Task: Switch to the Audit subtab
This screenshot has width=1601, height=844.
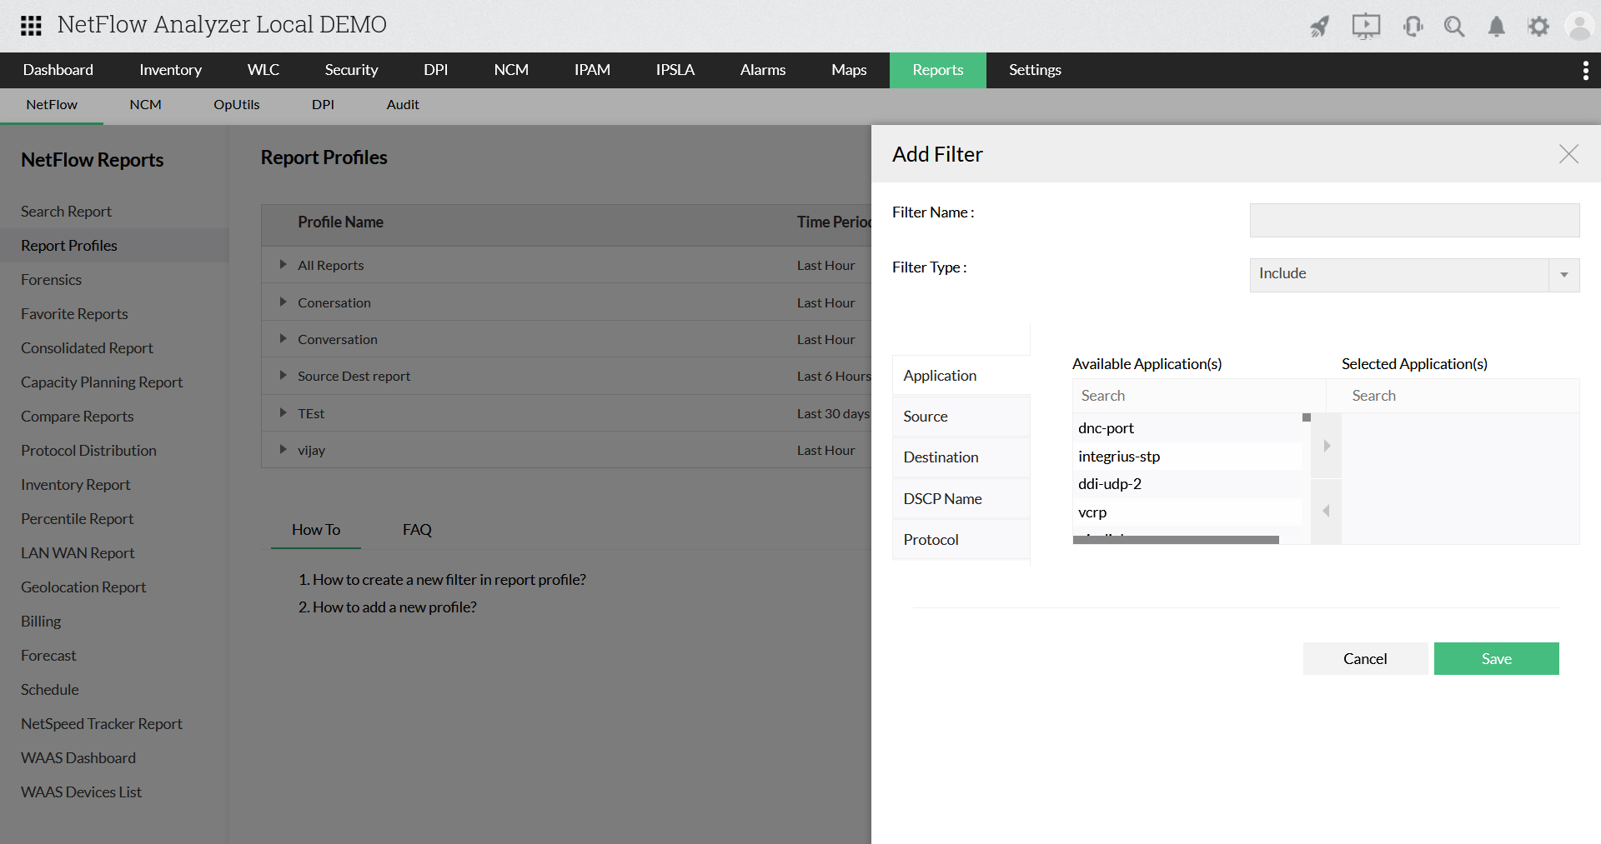Action: 403,105
